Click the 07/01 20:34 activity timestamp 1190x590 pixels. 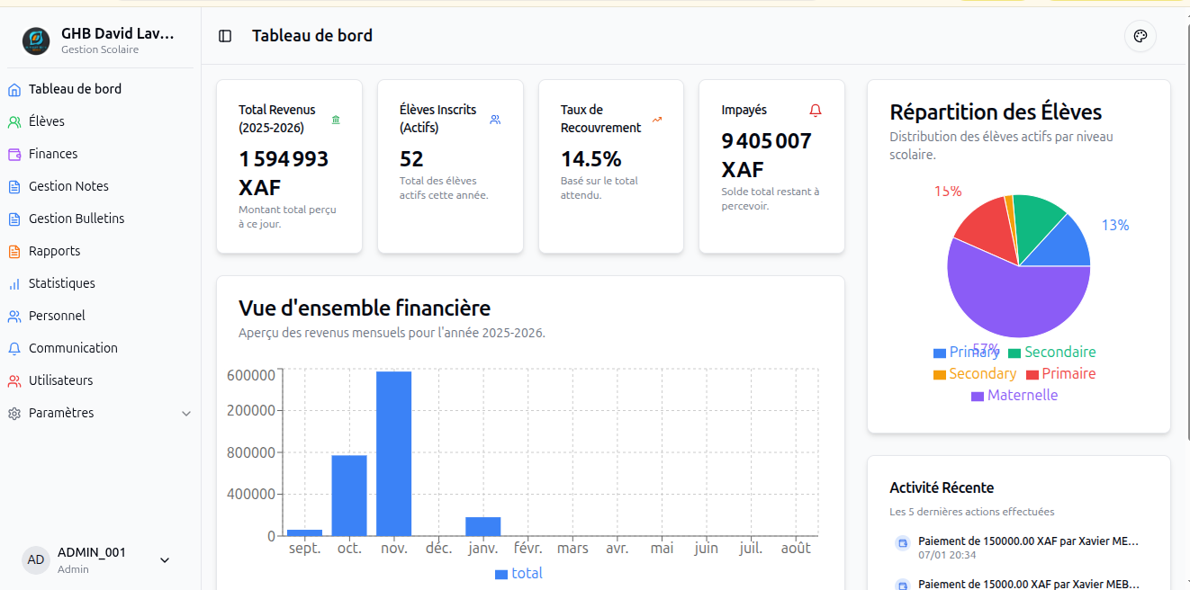click(x=947, y=555)
